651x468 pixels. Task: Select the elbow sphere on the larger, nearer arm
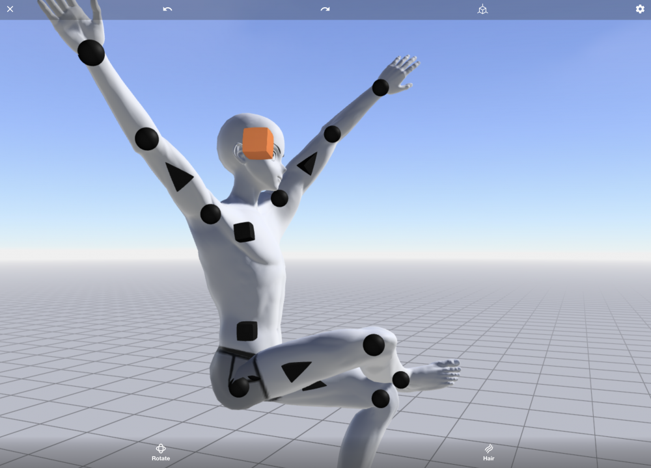146,139
